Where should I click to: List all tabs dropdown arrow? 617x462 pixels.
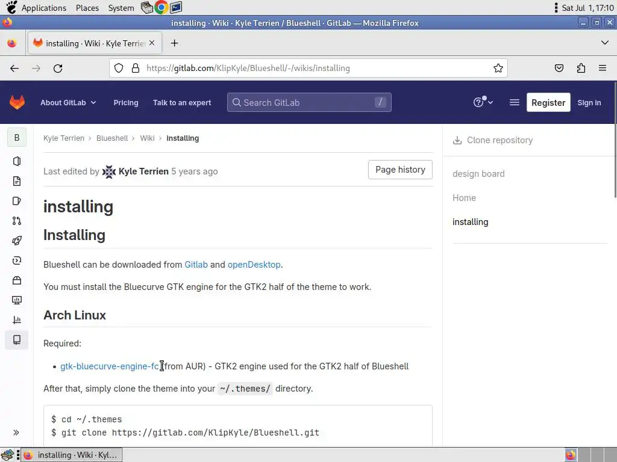pyautogui.click(x=605, y=43)
